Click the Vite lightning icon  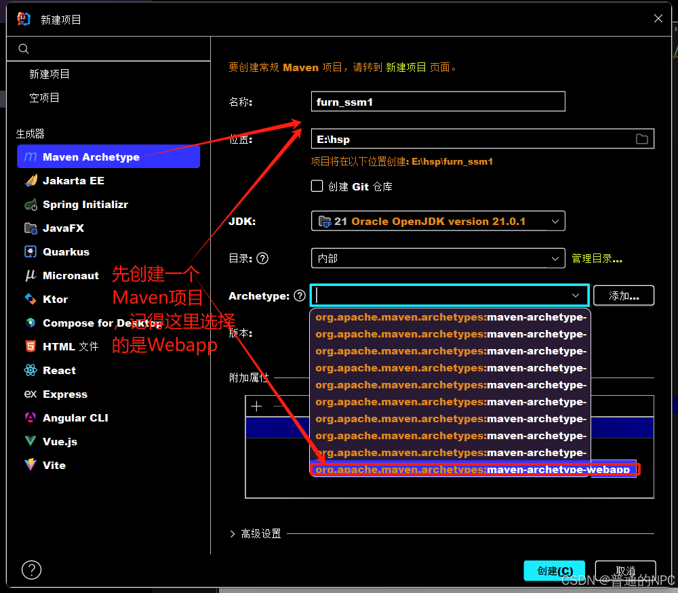click(31, 465)
